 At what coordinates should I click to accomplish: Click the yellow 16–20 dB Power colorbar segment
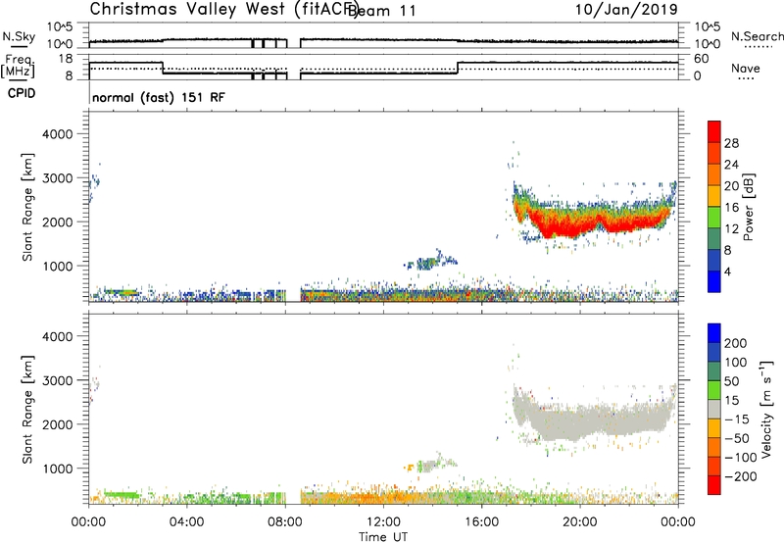click(714, 196)
